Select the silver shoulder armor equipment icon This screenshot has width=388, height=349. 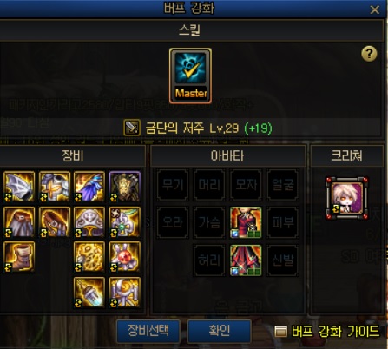19,187
